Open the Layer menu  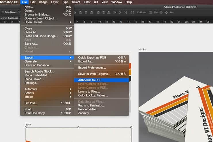55,2
